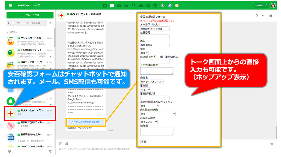Open the blue N circle app icon

tap(169, 6)
